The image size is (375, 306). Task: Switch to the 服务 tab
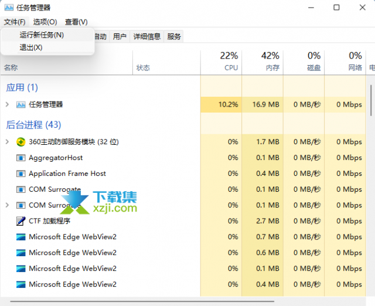click(x=174, y=36)
